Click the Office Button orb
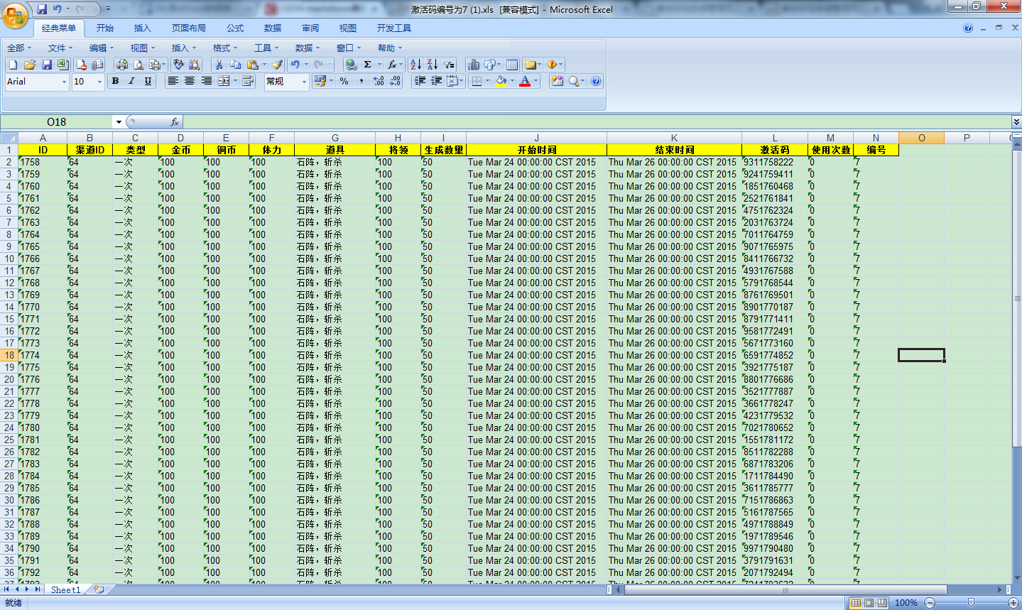 16,16
